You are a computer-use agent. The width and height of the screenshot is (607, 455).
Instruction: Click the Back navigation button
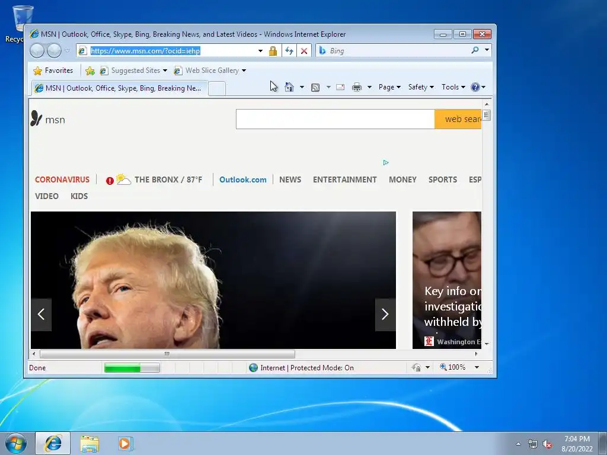pos(37,51)
